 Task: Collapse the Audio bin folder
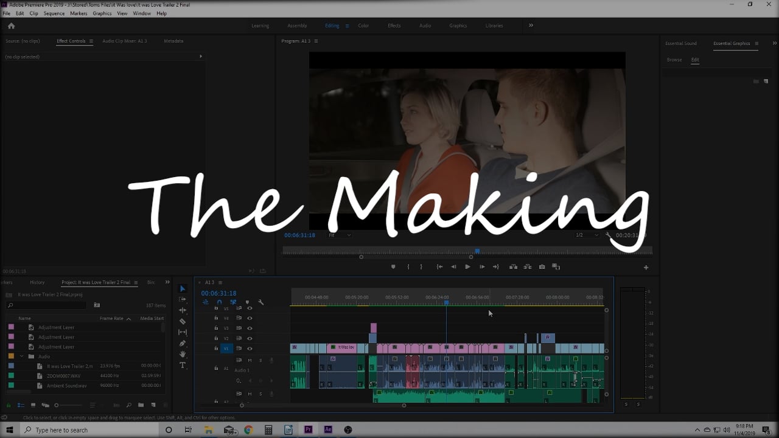point(22,356)
